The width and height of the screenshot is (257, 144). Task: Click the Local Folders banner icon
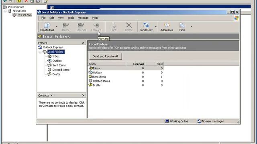coord(40,36)
